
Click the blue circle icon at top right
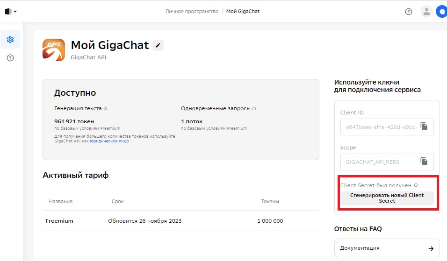441,12
